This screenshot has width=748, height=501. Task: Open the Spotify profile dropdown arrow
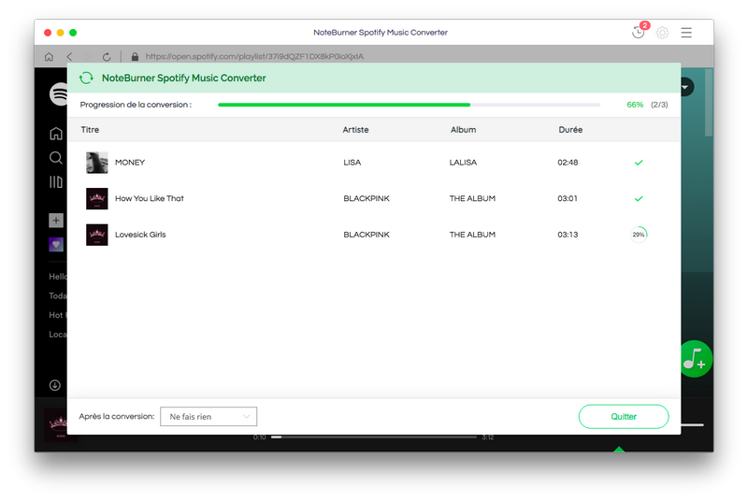click(x=686, y=87)
